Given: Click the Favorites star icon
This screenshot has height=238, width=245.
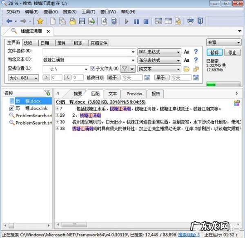Looking at the screenshot, I should coord(40,21).
